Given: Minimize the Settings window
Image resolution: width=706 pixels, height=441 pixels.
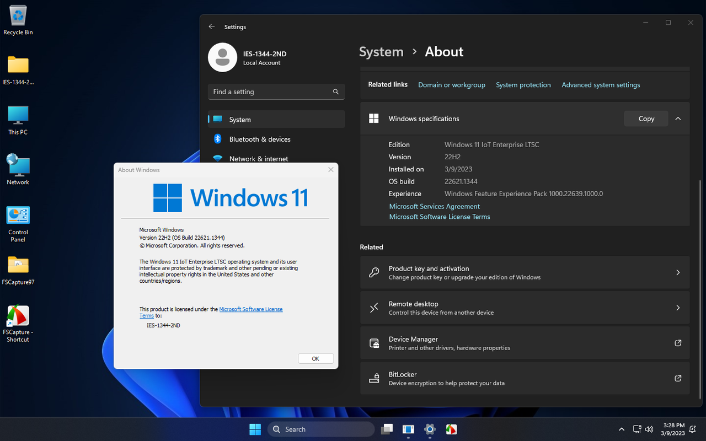Looking at the screenshot, I should point(645,23).
